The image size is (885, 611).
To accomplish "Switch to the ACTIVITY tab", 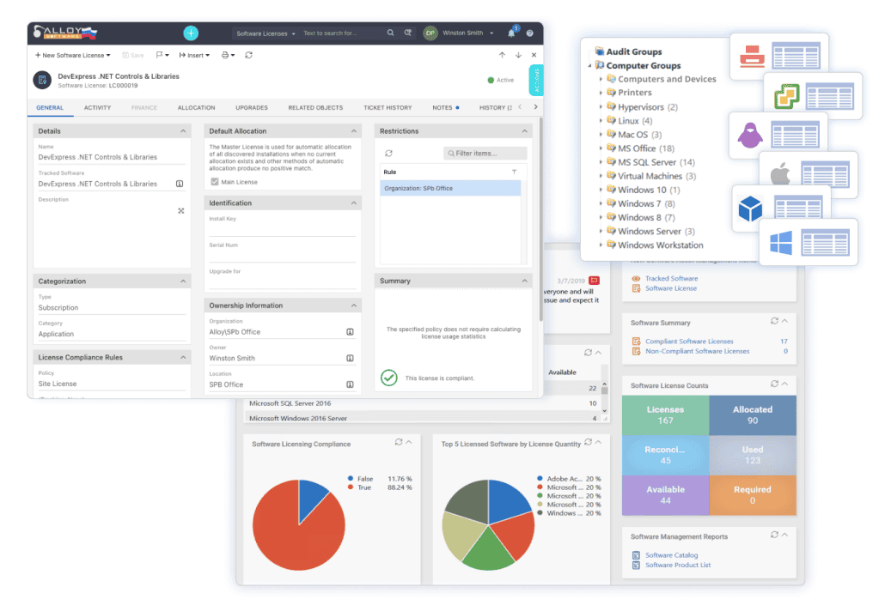I will pyautogui.click(x=97, y=107).
